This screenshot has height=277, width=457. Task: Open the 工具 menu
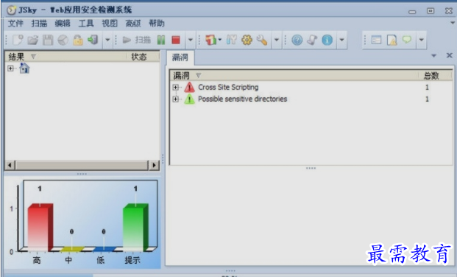(86, 24)
